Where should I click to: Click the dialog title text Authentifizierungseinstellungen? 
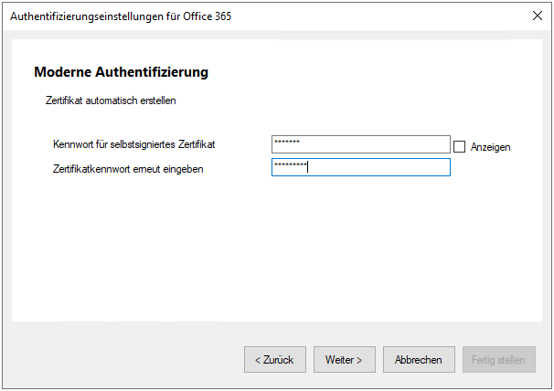[87, 16]
